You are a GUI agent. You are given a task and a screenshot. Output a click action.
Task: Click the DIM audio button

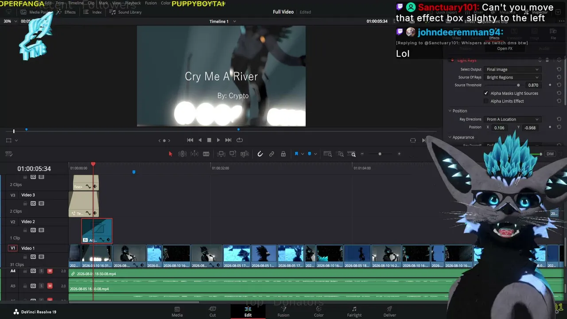click(x=550, y=154)
